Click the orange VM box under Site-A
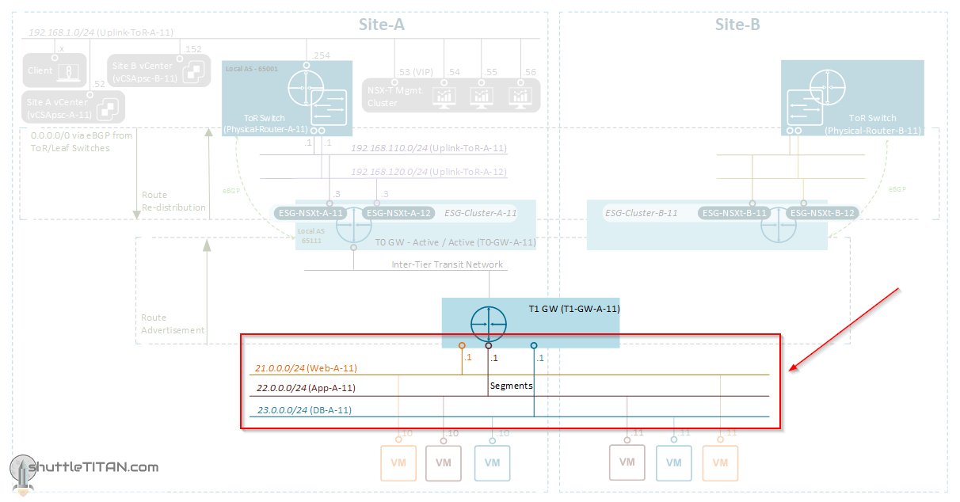The image size is (960, 502). tap(398, 462)
